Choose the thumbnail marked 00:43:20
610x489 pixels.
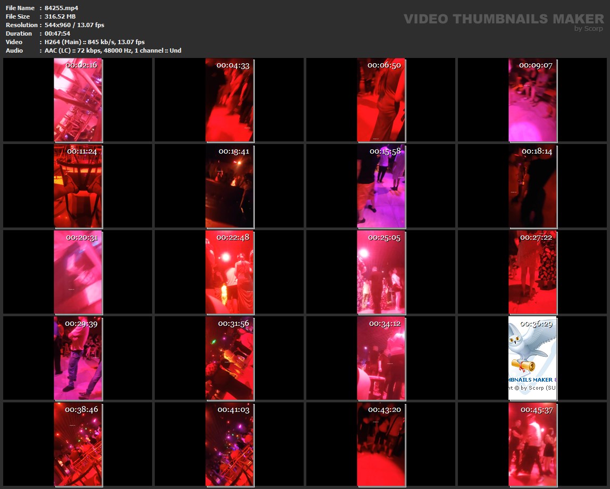click(381, 445)
